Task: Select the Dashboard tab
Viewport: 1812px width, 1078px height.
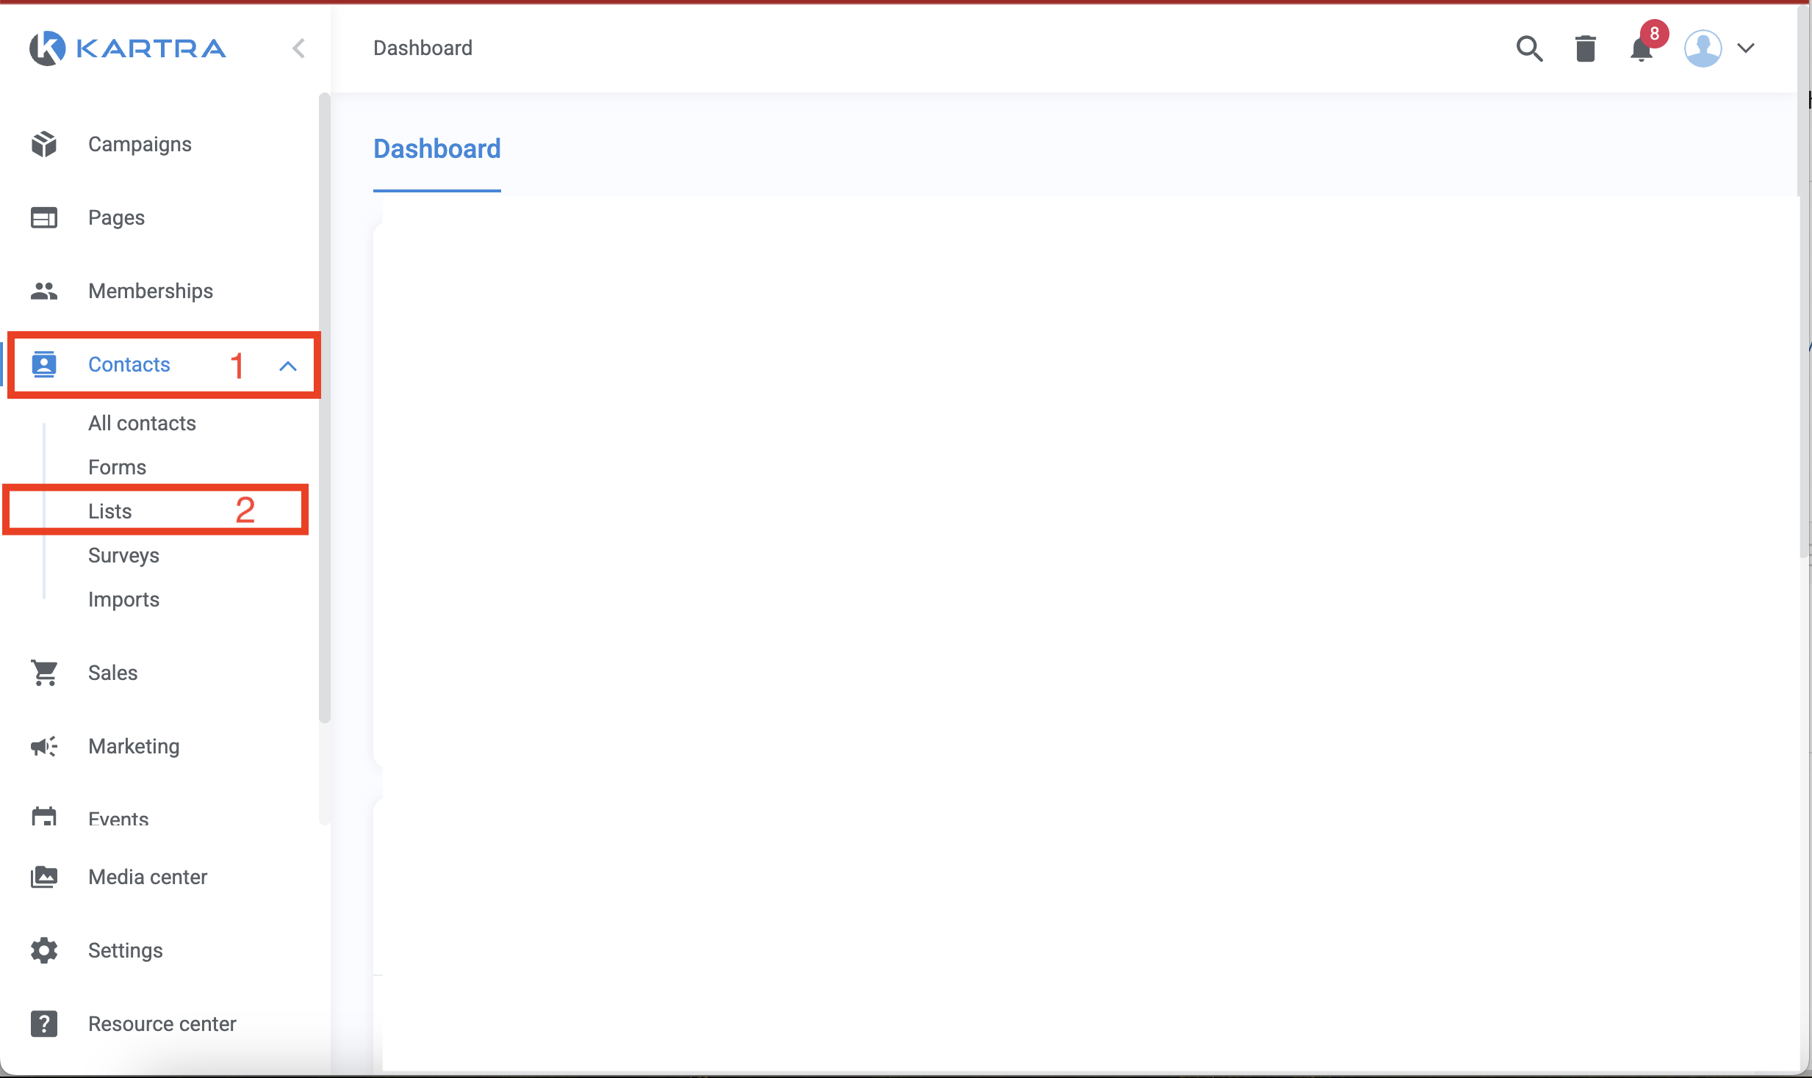Action: 436,149
